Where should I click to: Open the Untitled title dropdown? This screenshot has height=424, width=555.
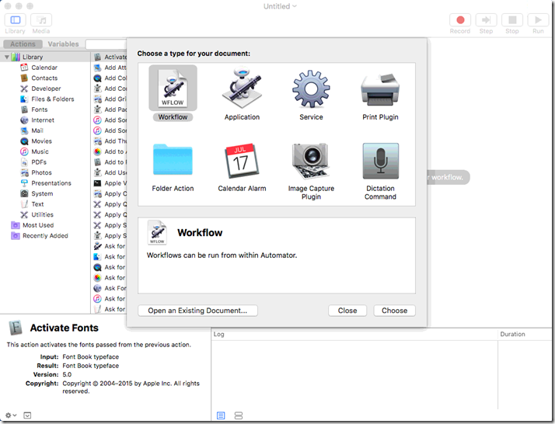280,6
